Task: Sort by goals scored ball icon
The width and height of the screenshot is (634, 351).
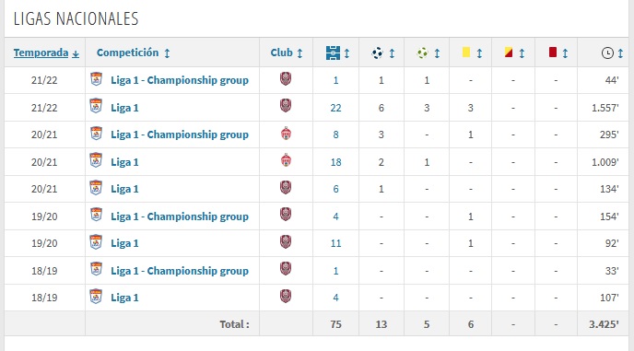Action: point(377,53)
